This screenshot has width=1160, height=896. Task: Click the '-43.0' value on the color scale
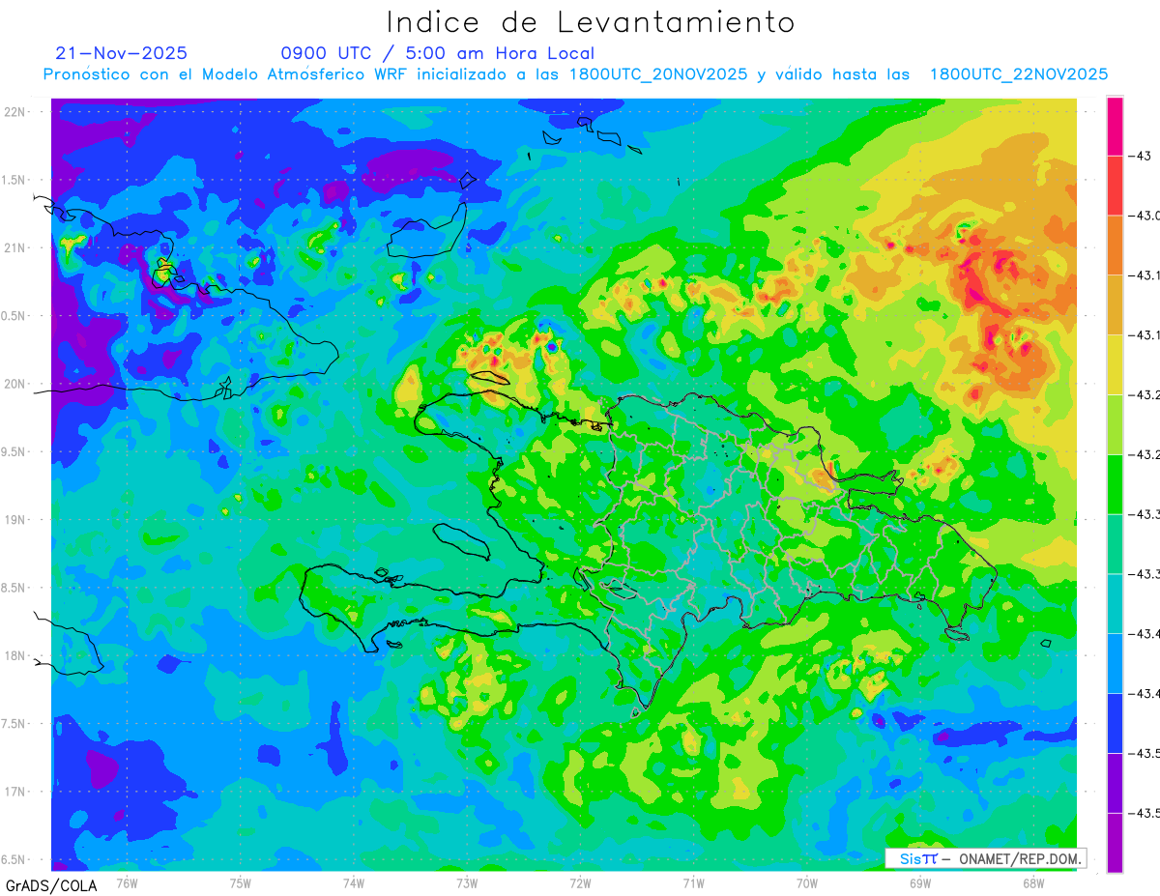(x=1145, y=216)
